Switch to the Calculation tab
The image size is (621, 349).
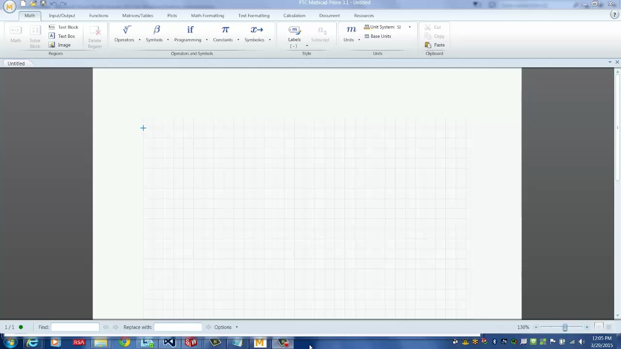coord(294,16)
